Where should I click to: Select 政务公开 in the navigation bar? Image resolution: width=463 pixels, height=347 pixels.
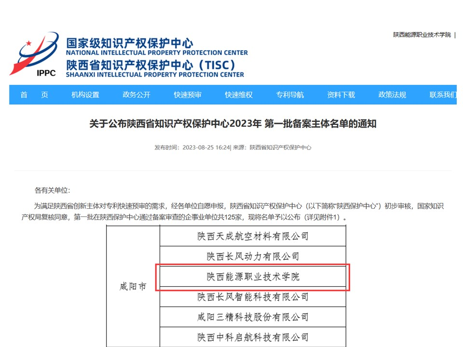[x=136, y=95]
